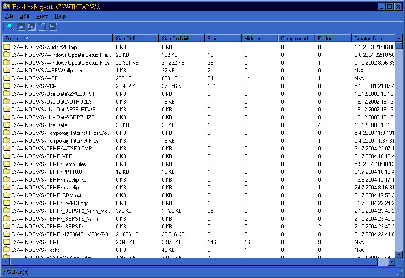This screenshot has height=278, width=405.
Task: Click folder icon of TEMP\VBE row
Action: [7, 156]
